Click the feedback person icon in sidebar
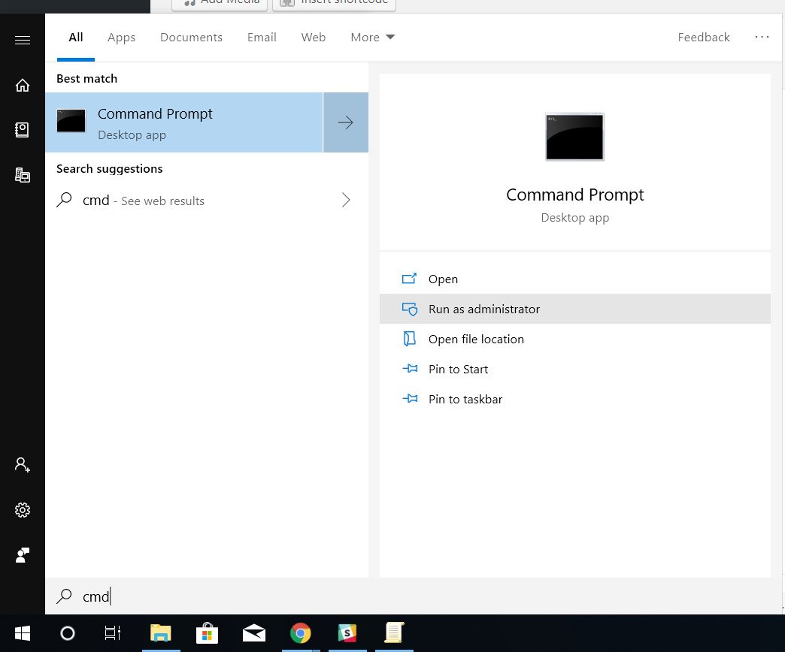The height and width of the screenshot is (652, 785). (22, 555)
